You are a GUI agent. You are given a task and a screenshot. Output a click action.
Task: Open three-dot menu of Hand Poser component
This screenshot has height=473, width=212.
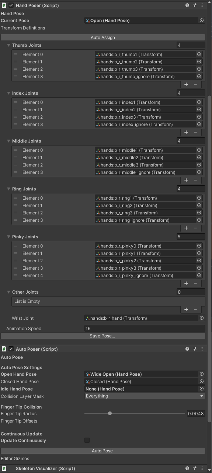pos(202,6)
